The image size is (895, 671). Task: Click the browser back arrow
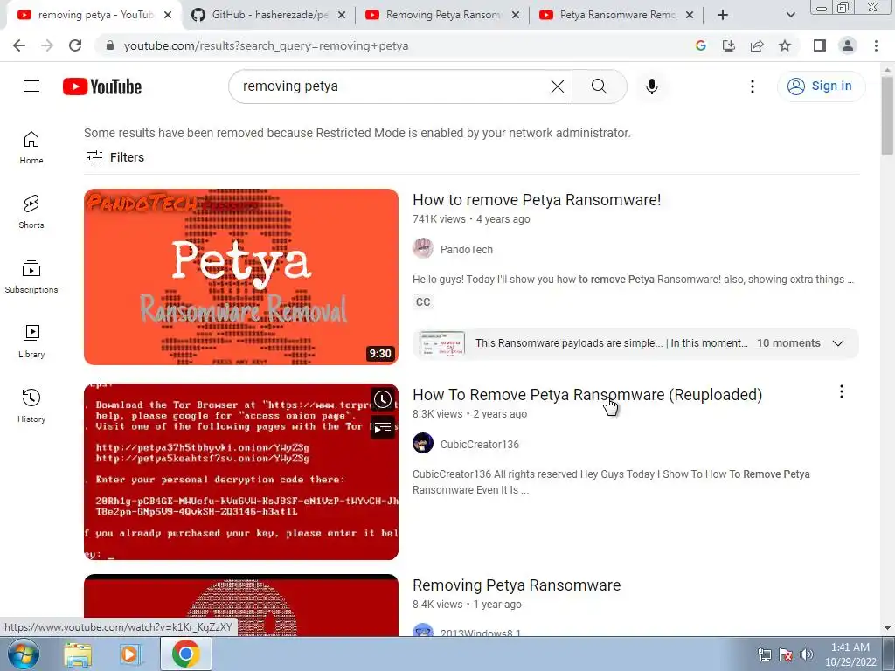coord(19,45)
